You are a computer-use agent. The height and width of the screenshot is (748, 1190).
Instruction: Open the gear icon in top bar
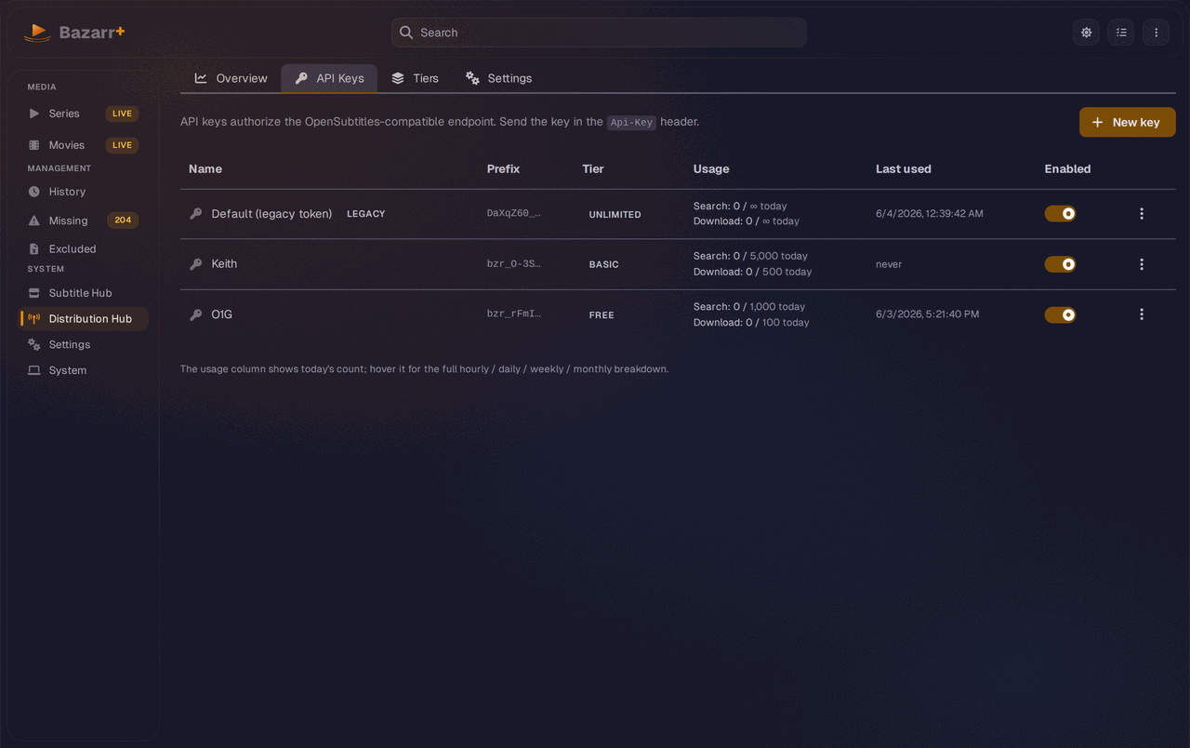pyautogui.click(x=1086, y=33)
